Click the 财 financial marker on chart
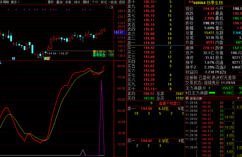This screenshot has height=157, width=242. 13,59
